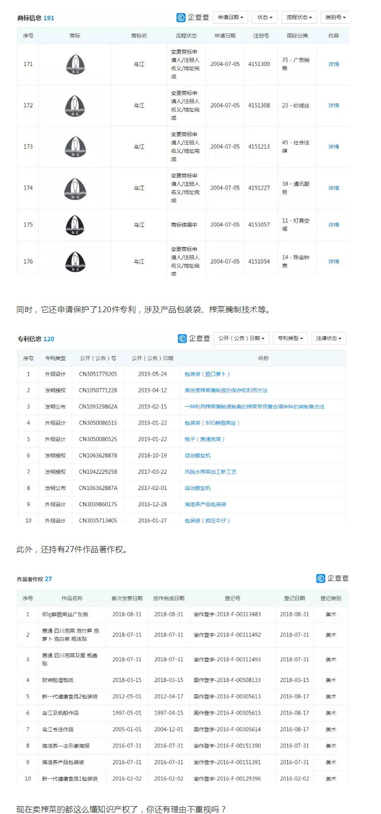Click the 乌江 trademark logo in row 176
The image size is (381, 814).
point(75,262)
